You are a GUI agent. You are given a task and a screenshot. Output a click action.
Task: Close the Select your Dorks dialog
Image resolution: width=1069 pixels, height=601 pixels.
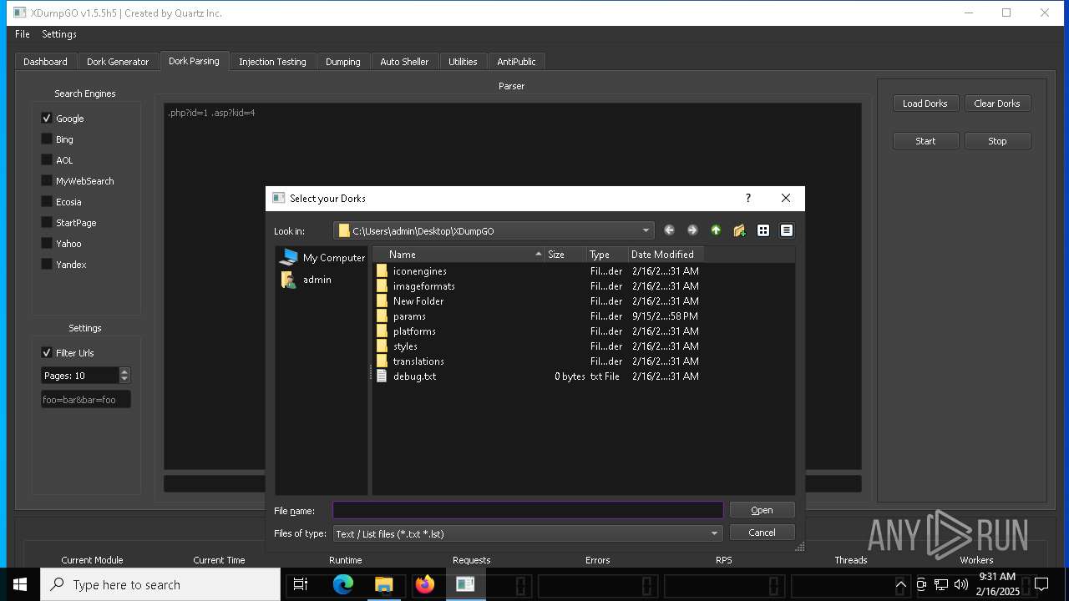pos(786,198)
